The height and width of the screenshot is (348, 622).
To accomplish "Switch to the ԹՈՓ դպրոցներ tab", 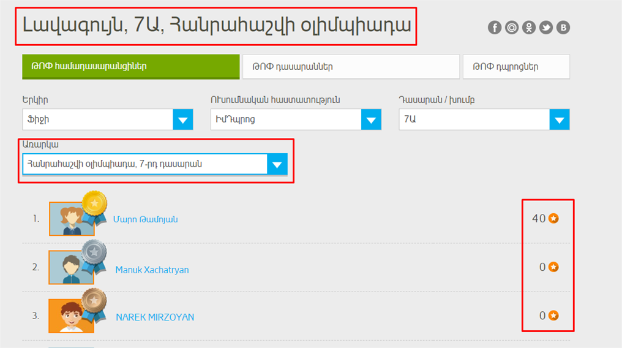I will 516,67.
